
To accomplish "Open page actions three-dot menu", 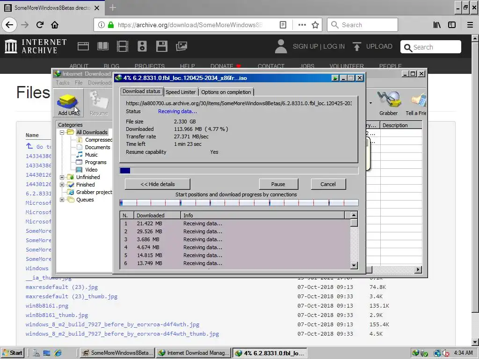I will (302, 25).
